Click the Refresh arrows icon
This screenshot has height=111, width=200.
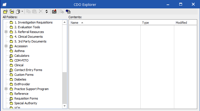[47, 11]
